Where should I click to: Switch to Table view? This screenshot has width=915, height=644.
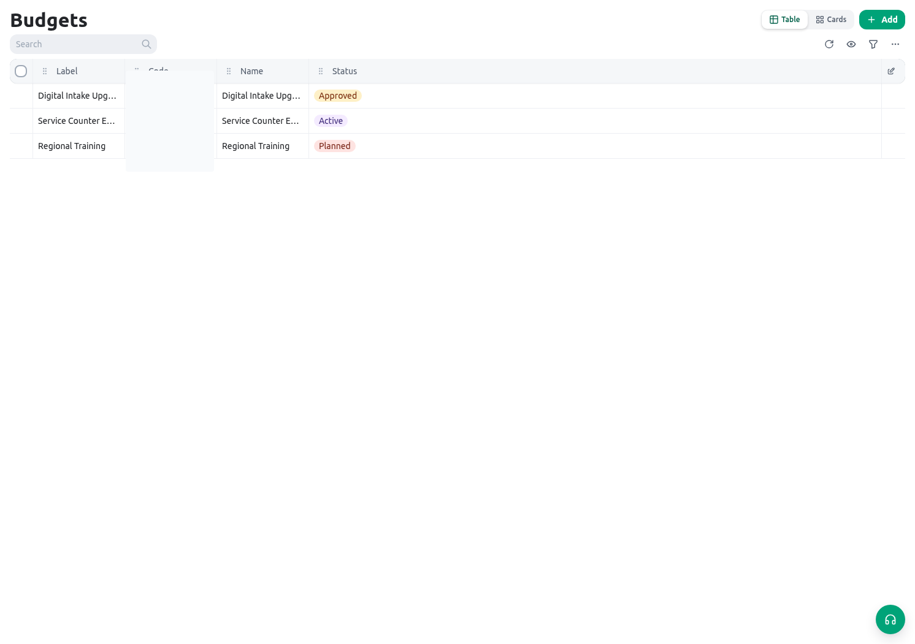pyautogui.click(x=785, y=20)
